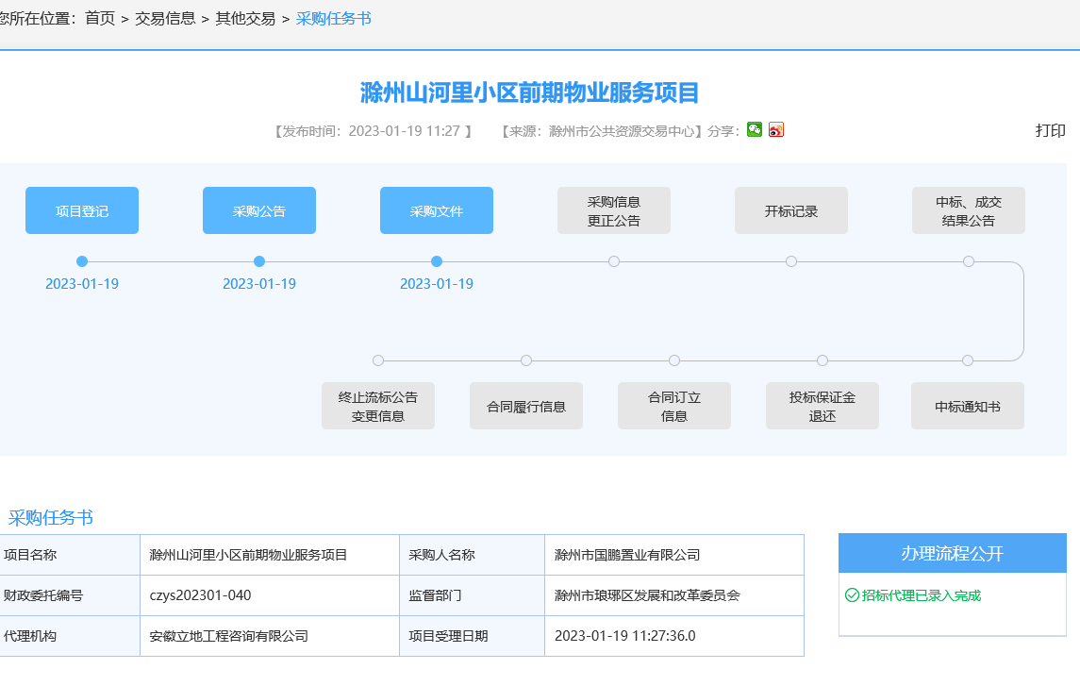Image resolution: width=1080 pixels, height=686 pixels.
Task: Open 交易信息 breadcrumb link
Action: click(x=165, y=18)
